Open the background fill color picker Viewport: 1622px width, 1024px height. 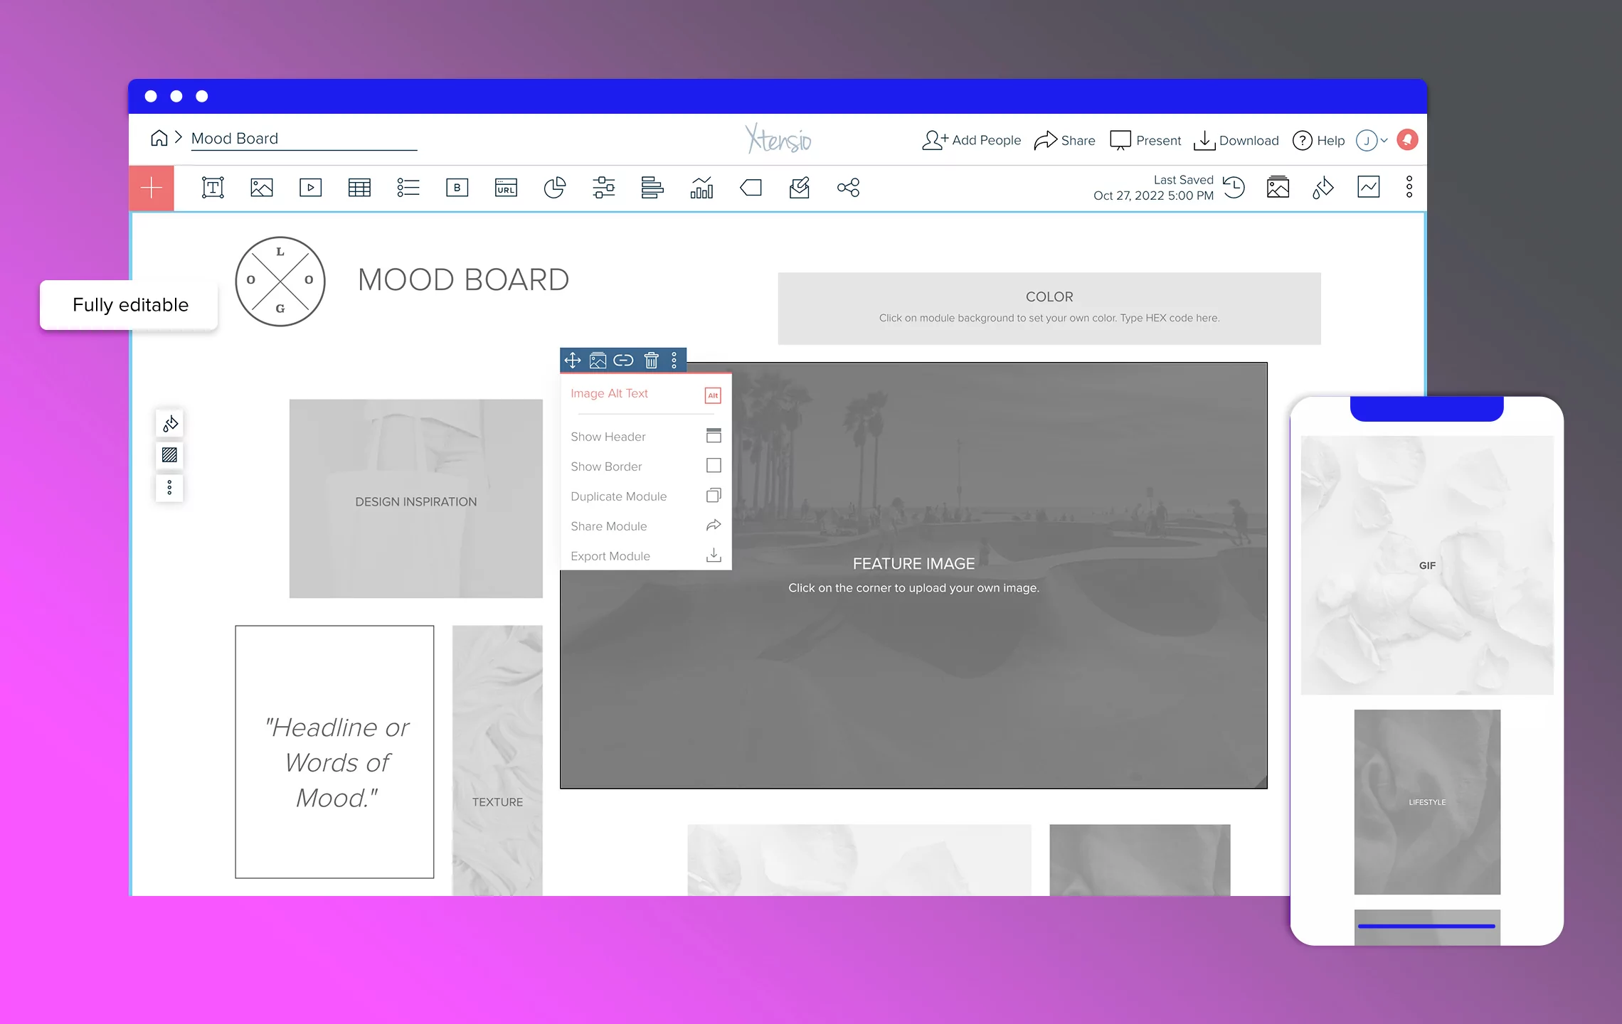click(x=169, y=423)
